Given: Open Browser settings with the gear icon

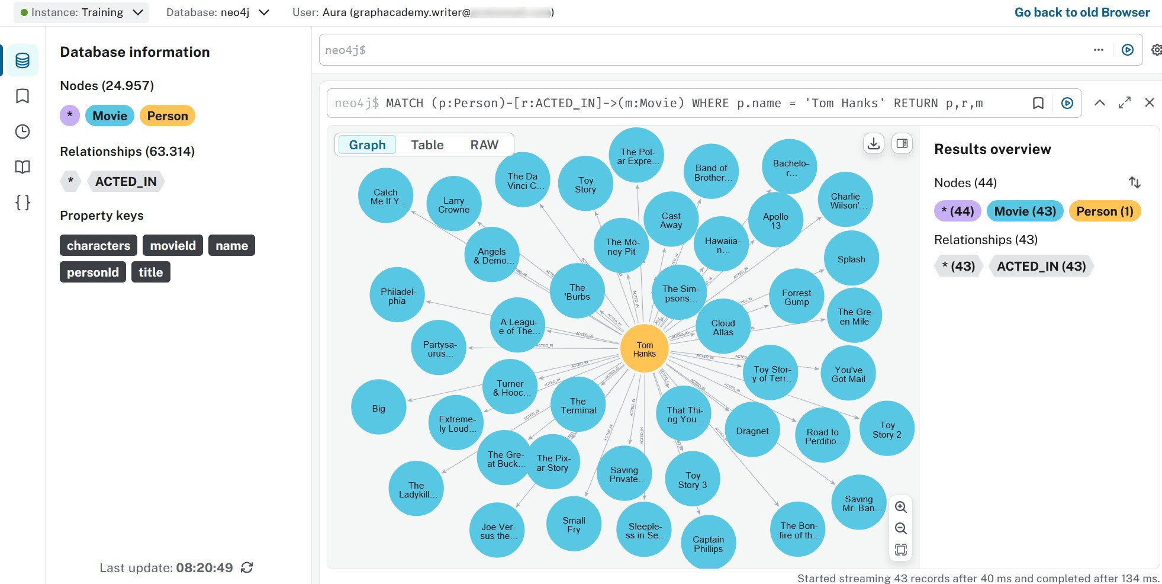Looking at the screenshot, I should 1157,50.
